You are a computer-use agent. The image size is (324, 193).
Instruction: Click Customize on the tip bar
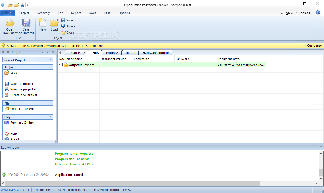coord(314,45)
